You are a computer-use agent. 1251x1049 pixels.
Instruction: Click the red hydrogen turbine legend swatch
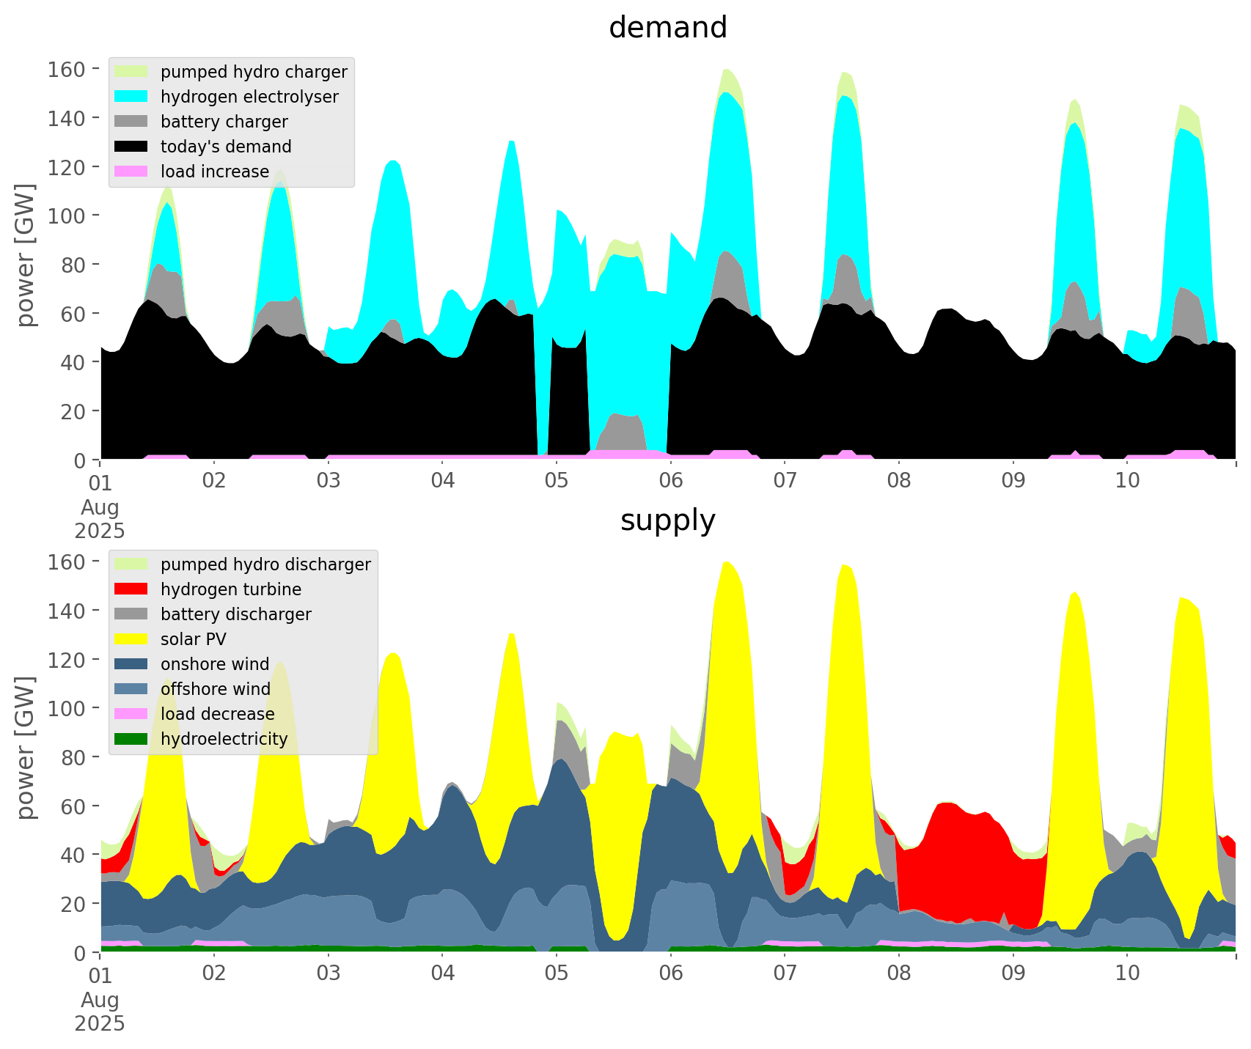[x=131, y=589]
